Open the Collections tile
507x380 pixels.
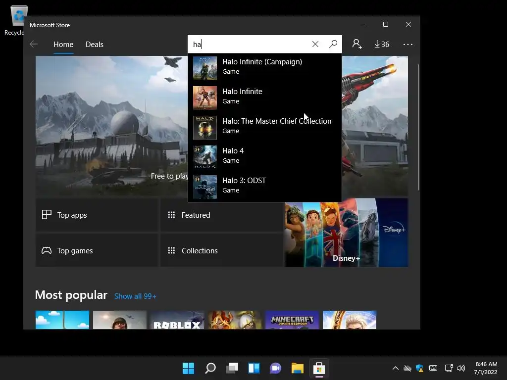pyautogui.click(x=221, y=250)
